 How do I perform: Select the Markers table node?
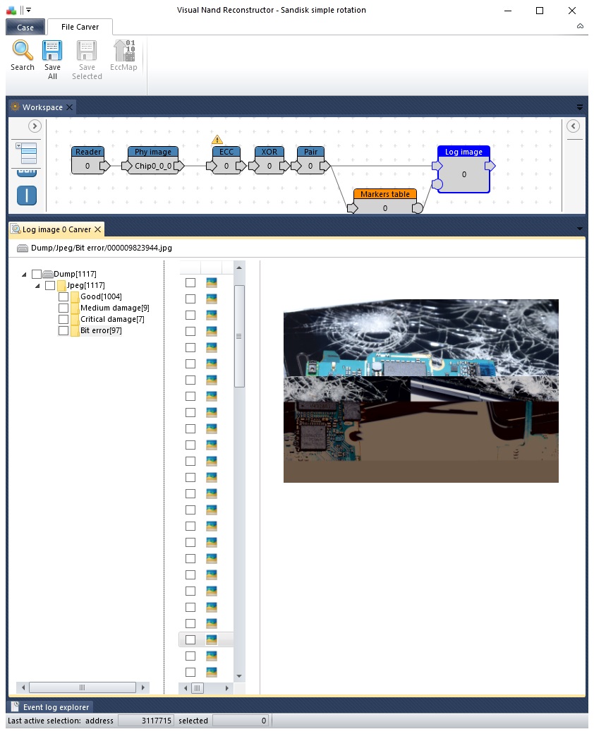(384, 201)
